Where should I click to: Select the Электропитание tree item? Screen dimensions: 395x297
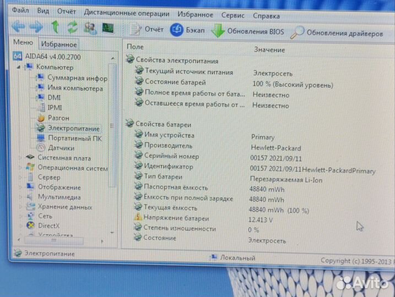point(68,128)
